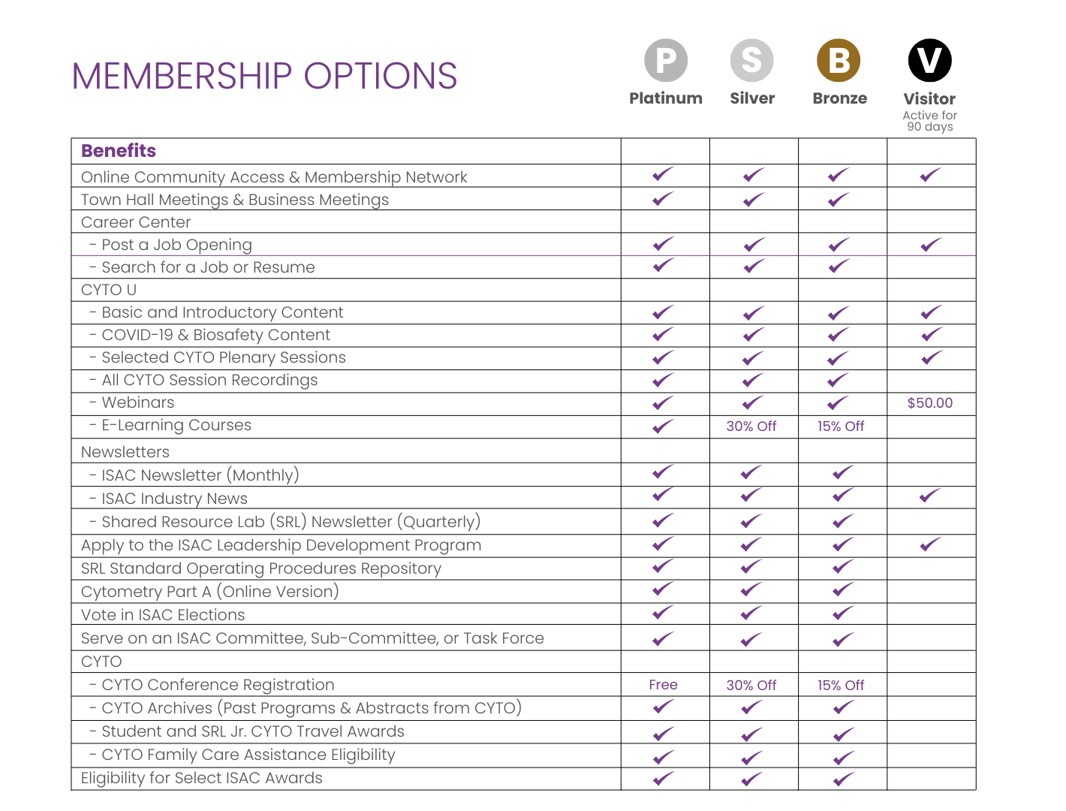The width and height of the screenshot is (1066, 811).
Task: Click the Benefits table header
Action: click(119, 151)
